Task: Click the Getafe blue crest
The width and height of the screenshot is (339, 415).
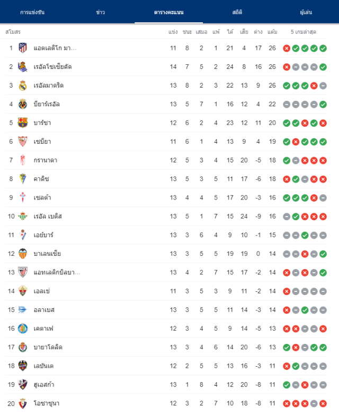Action: pyautogui.click(x=23, y=328)
